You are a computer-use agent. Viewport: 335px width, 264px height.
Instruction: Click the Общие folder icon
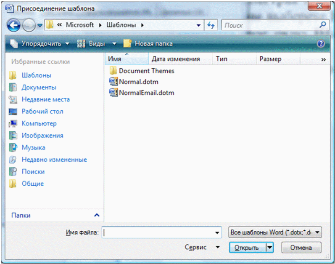[x=13, y=184]
